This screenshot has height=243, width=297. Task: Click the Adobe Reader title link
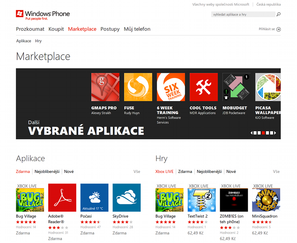(x=56, y=219)
